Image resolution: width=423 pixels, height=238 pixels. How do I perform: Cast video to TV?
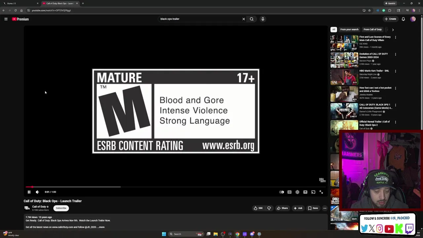pos(313,192)
